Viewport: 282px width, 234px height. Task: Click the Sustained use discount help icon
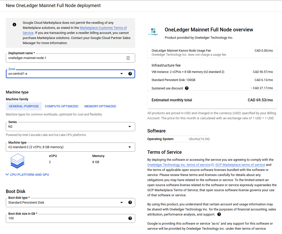pyautogui.click(x=187, y=88)
